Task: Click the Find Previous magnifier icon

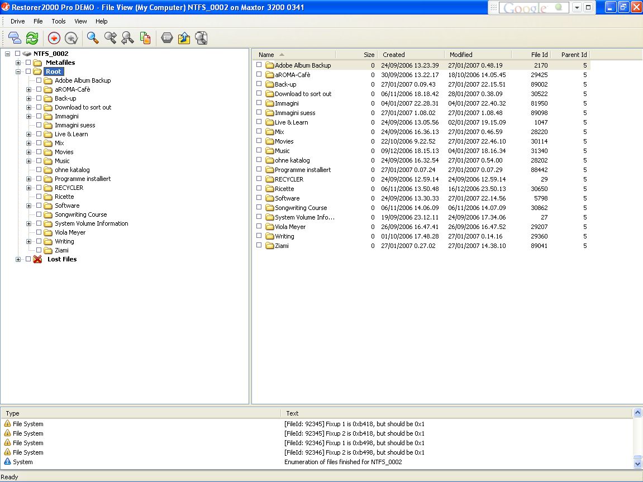Action: (127, 38)
